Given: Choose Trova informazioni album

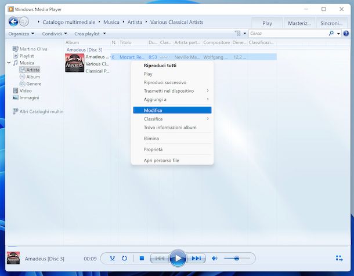Looking at the screenshot, I should [x=172, y=128].
